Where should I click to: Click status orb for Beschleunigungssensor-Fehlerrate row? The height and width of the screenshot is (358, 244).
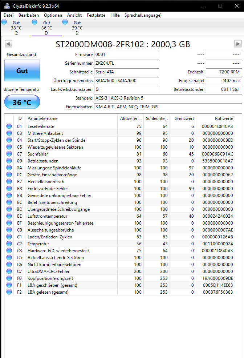9,223
